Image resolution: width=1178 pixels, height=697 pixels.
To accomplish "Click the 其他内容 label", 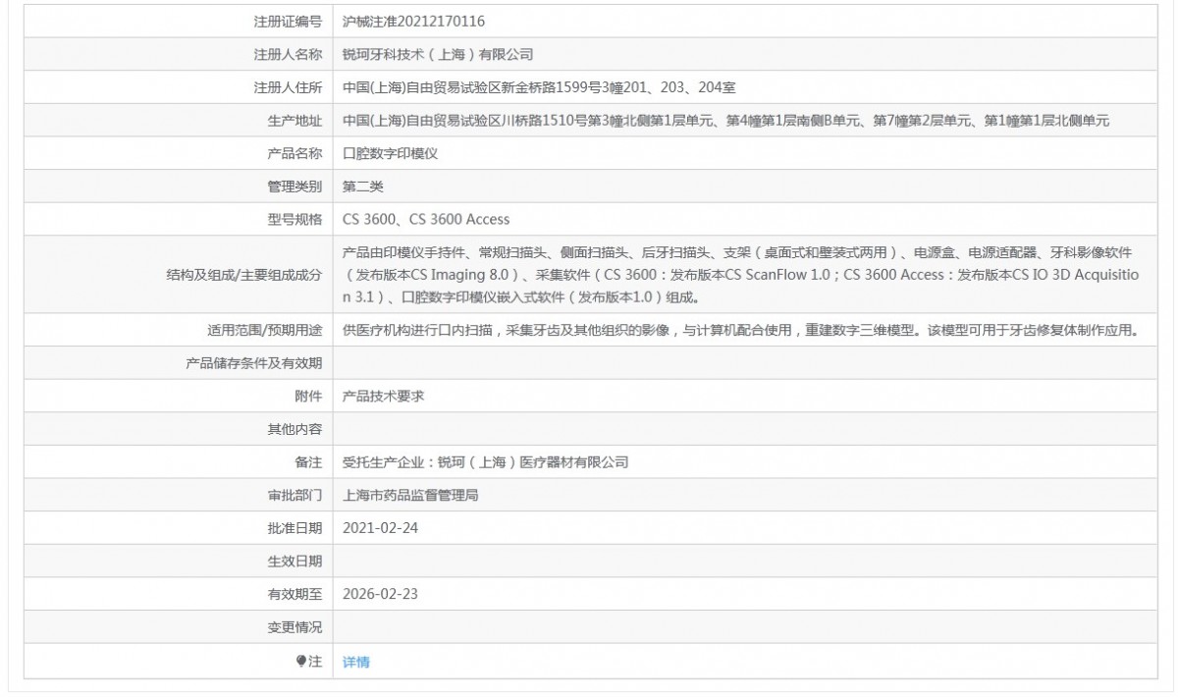I will (x=294, y=429).
